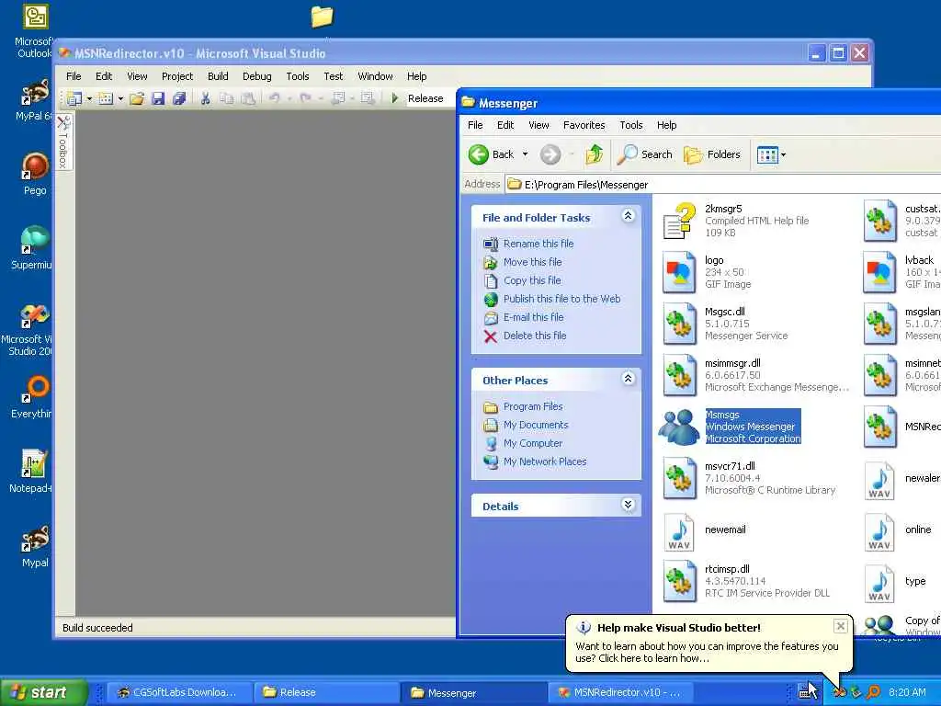Click Add New Item icon in Visual Studio toolbar
Viewport: 941px width, 706px height.
pyautogui.click(x=106, y=98)
